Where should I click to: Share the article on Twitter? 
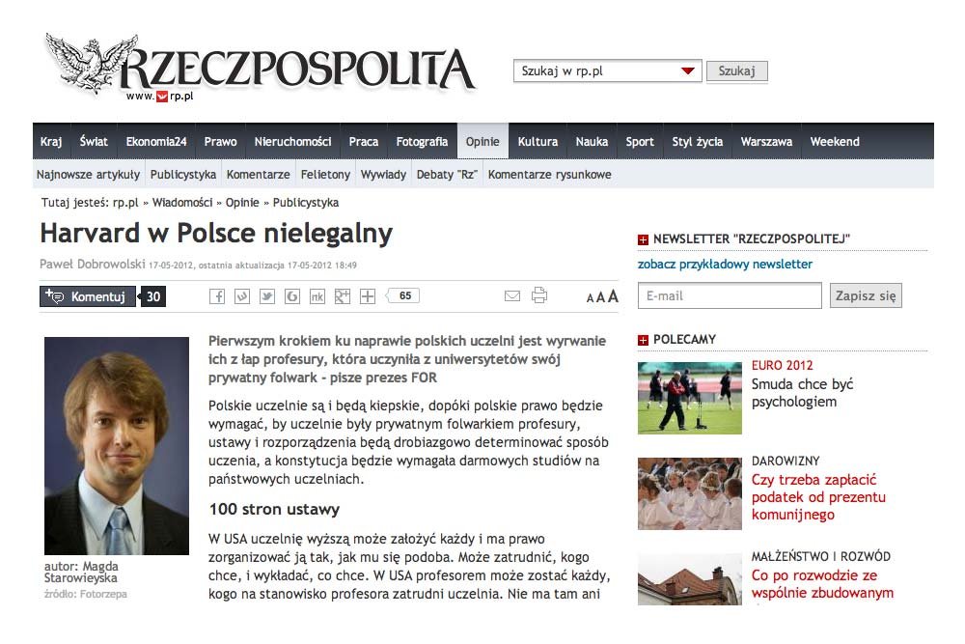267,296
